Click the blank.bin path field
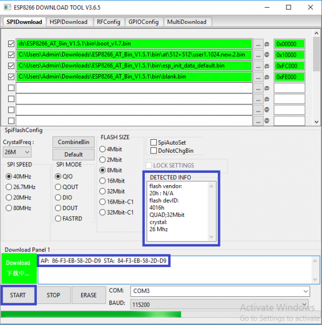Image resolution: width=322 pixels, height=325 pixels. pos(134,77)
